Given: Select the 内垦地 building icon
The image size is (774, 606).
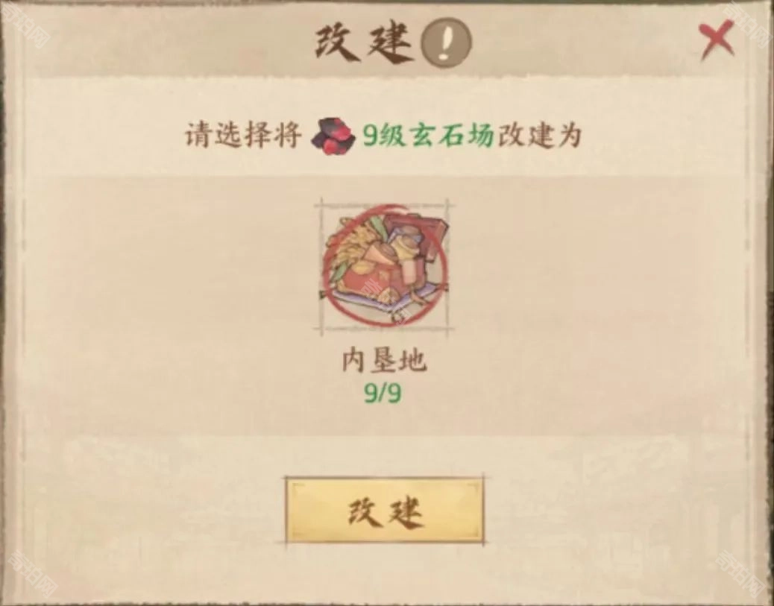Looking at the screenshot, I should 385,267.
